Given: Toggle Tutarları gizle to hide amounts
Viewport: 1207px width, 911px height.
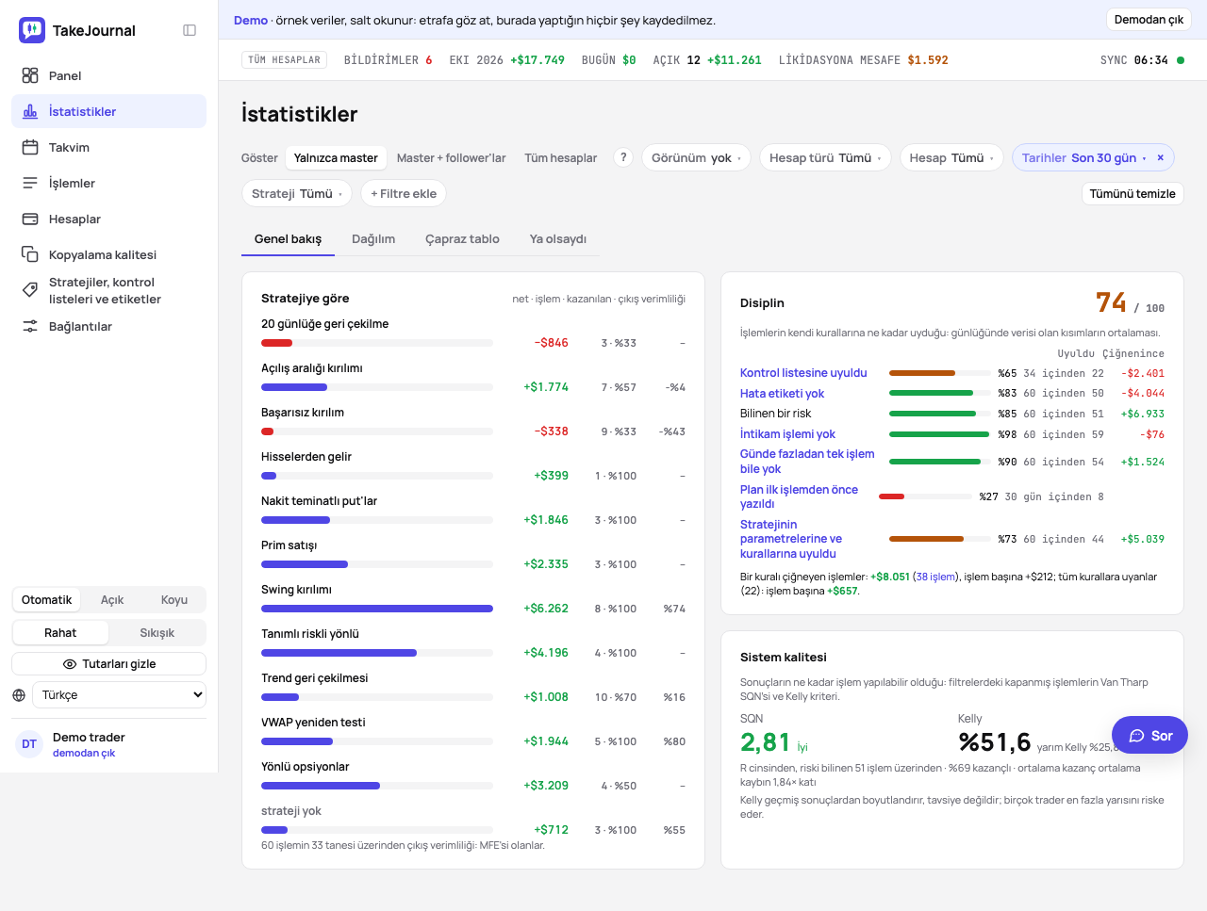Looking at the screenshot, I should (109, 664).
